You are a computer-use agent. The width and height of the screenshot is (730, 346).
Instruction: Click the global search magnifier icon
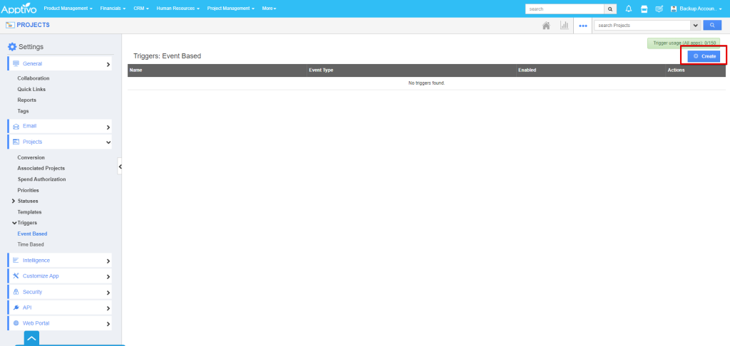point(611,9)
